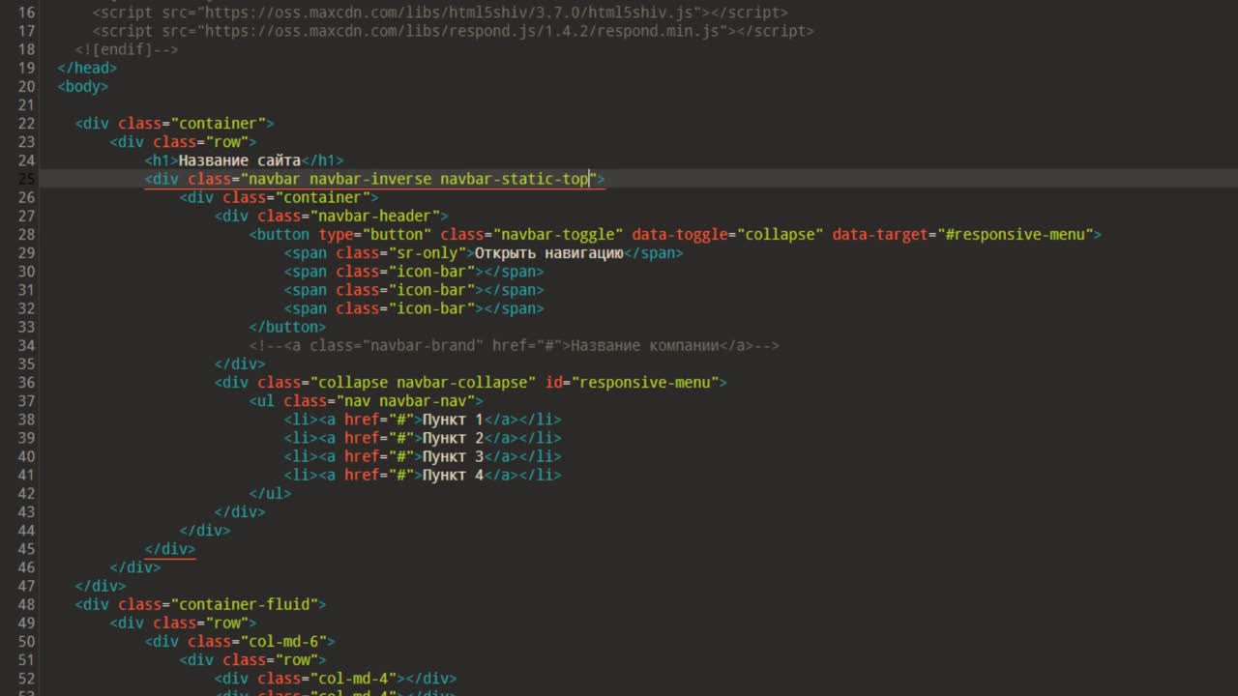Click the closing </div> on line 47

(101, 586)
